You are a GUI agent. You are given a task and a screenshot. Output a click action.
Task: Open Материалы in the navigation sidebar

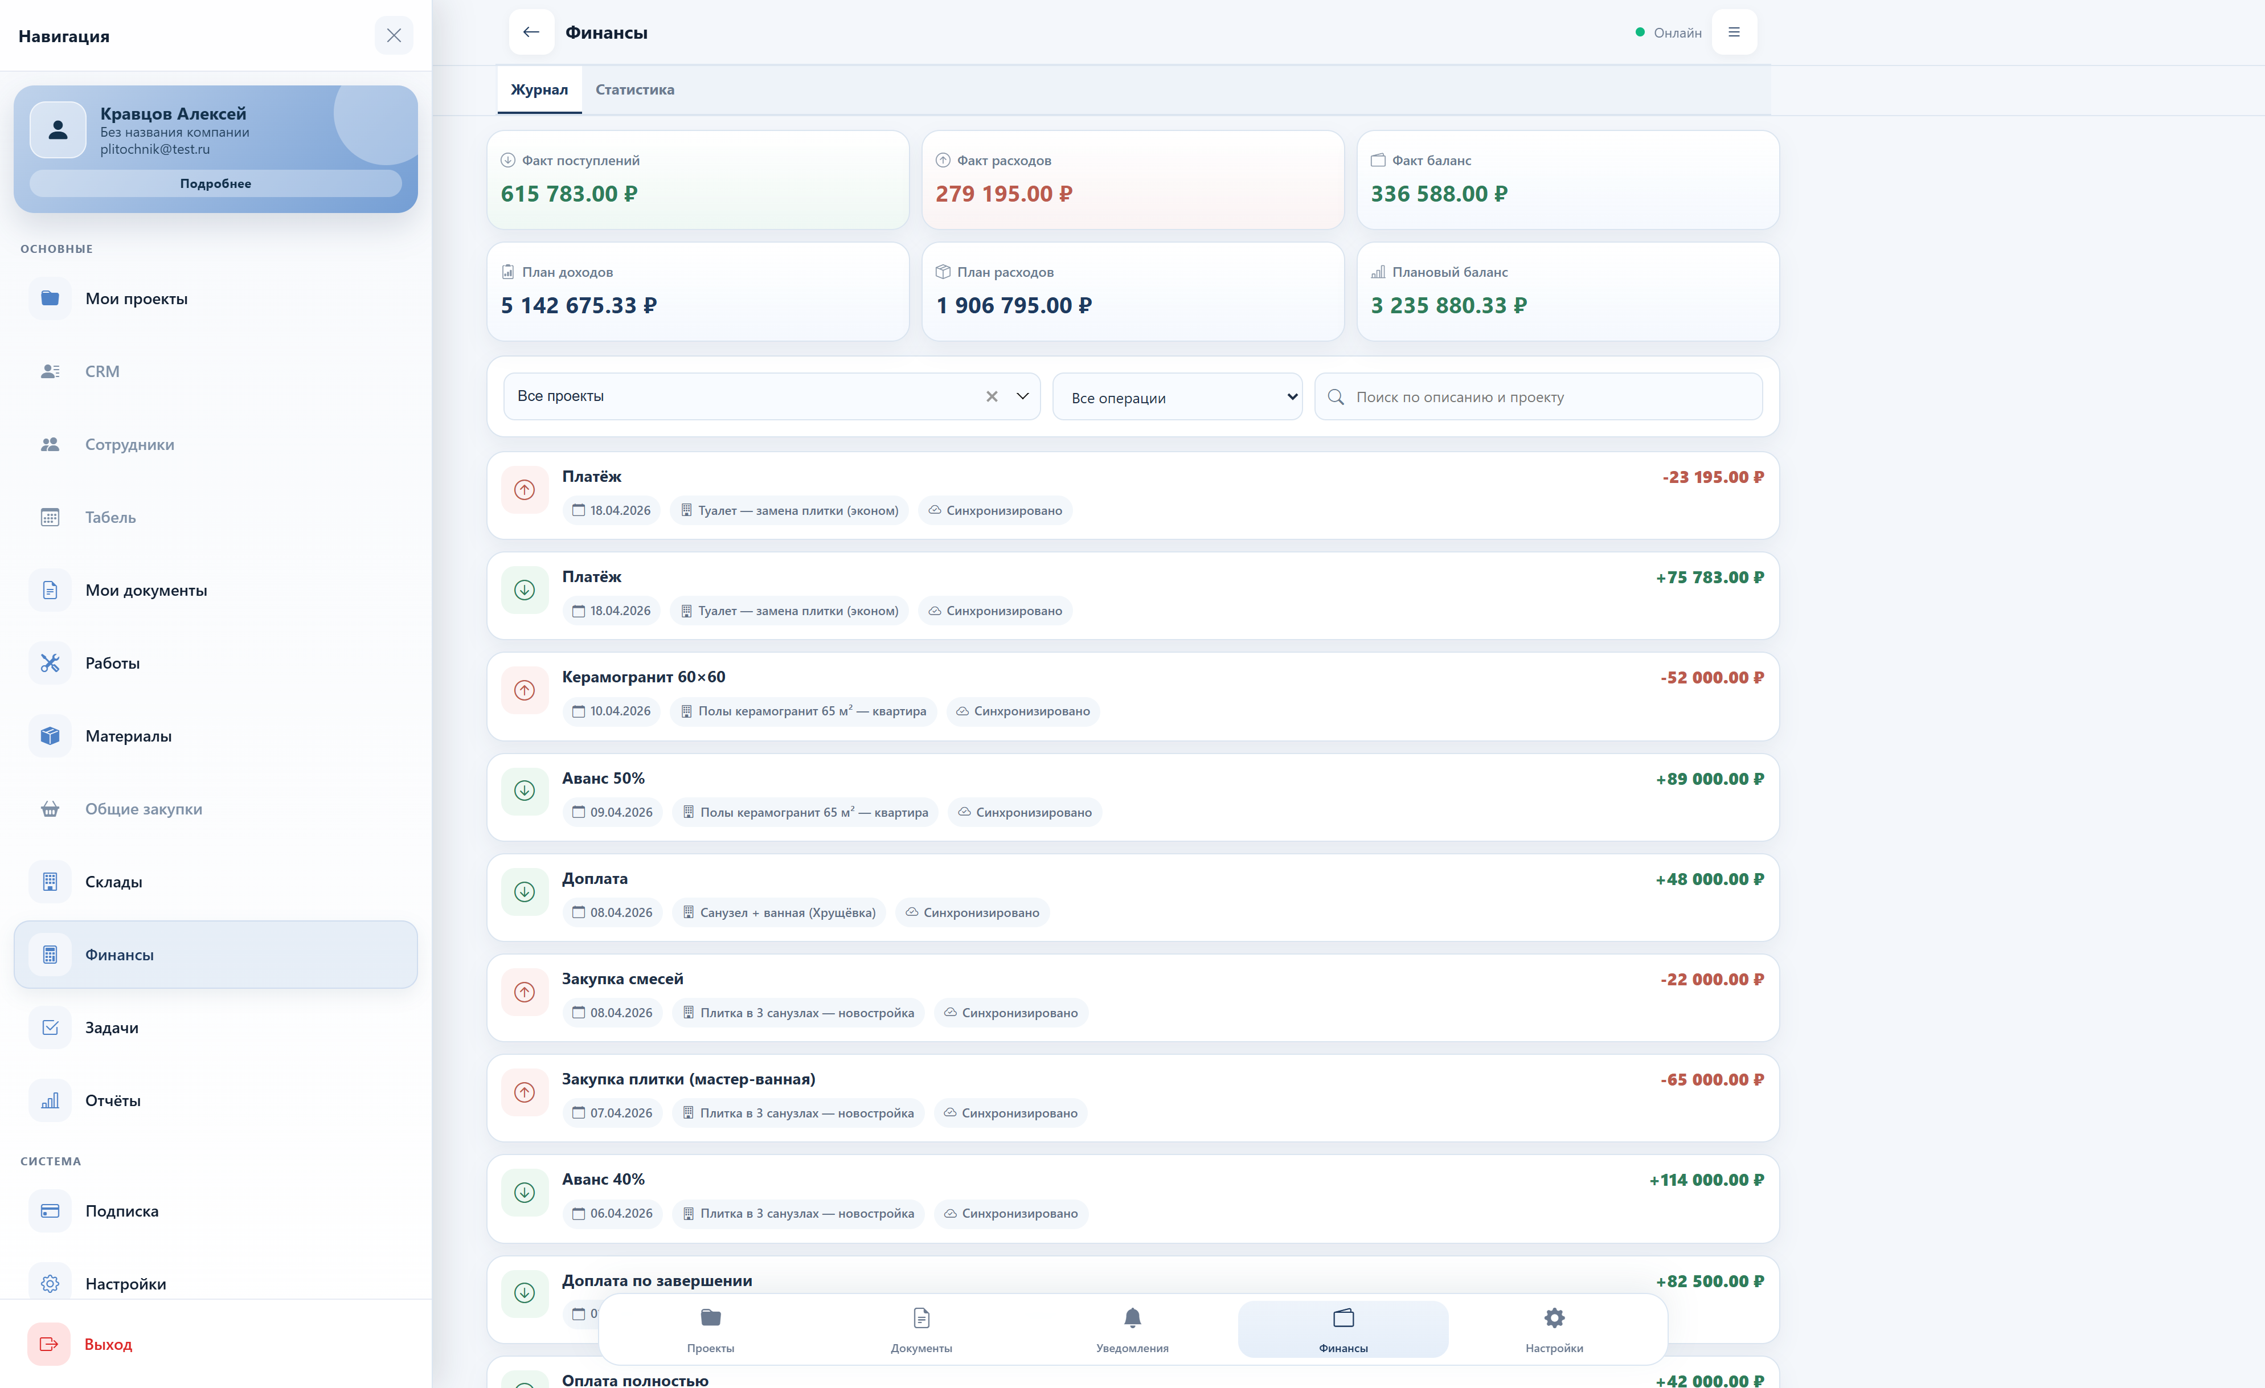(x=128, y=736)
